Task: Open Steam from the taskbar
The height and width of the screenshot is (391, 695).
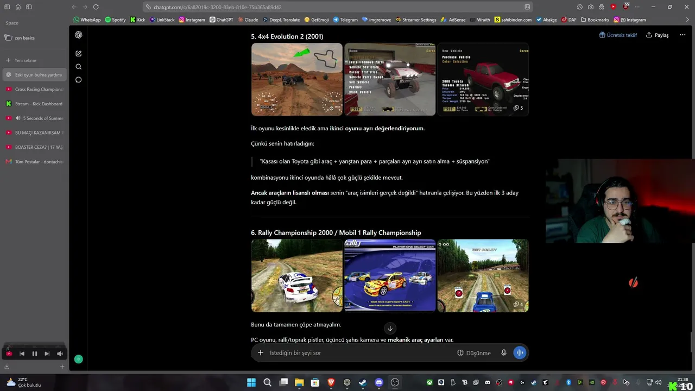Action: click(363, 382)
